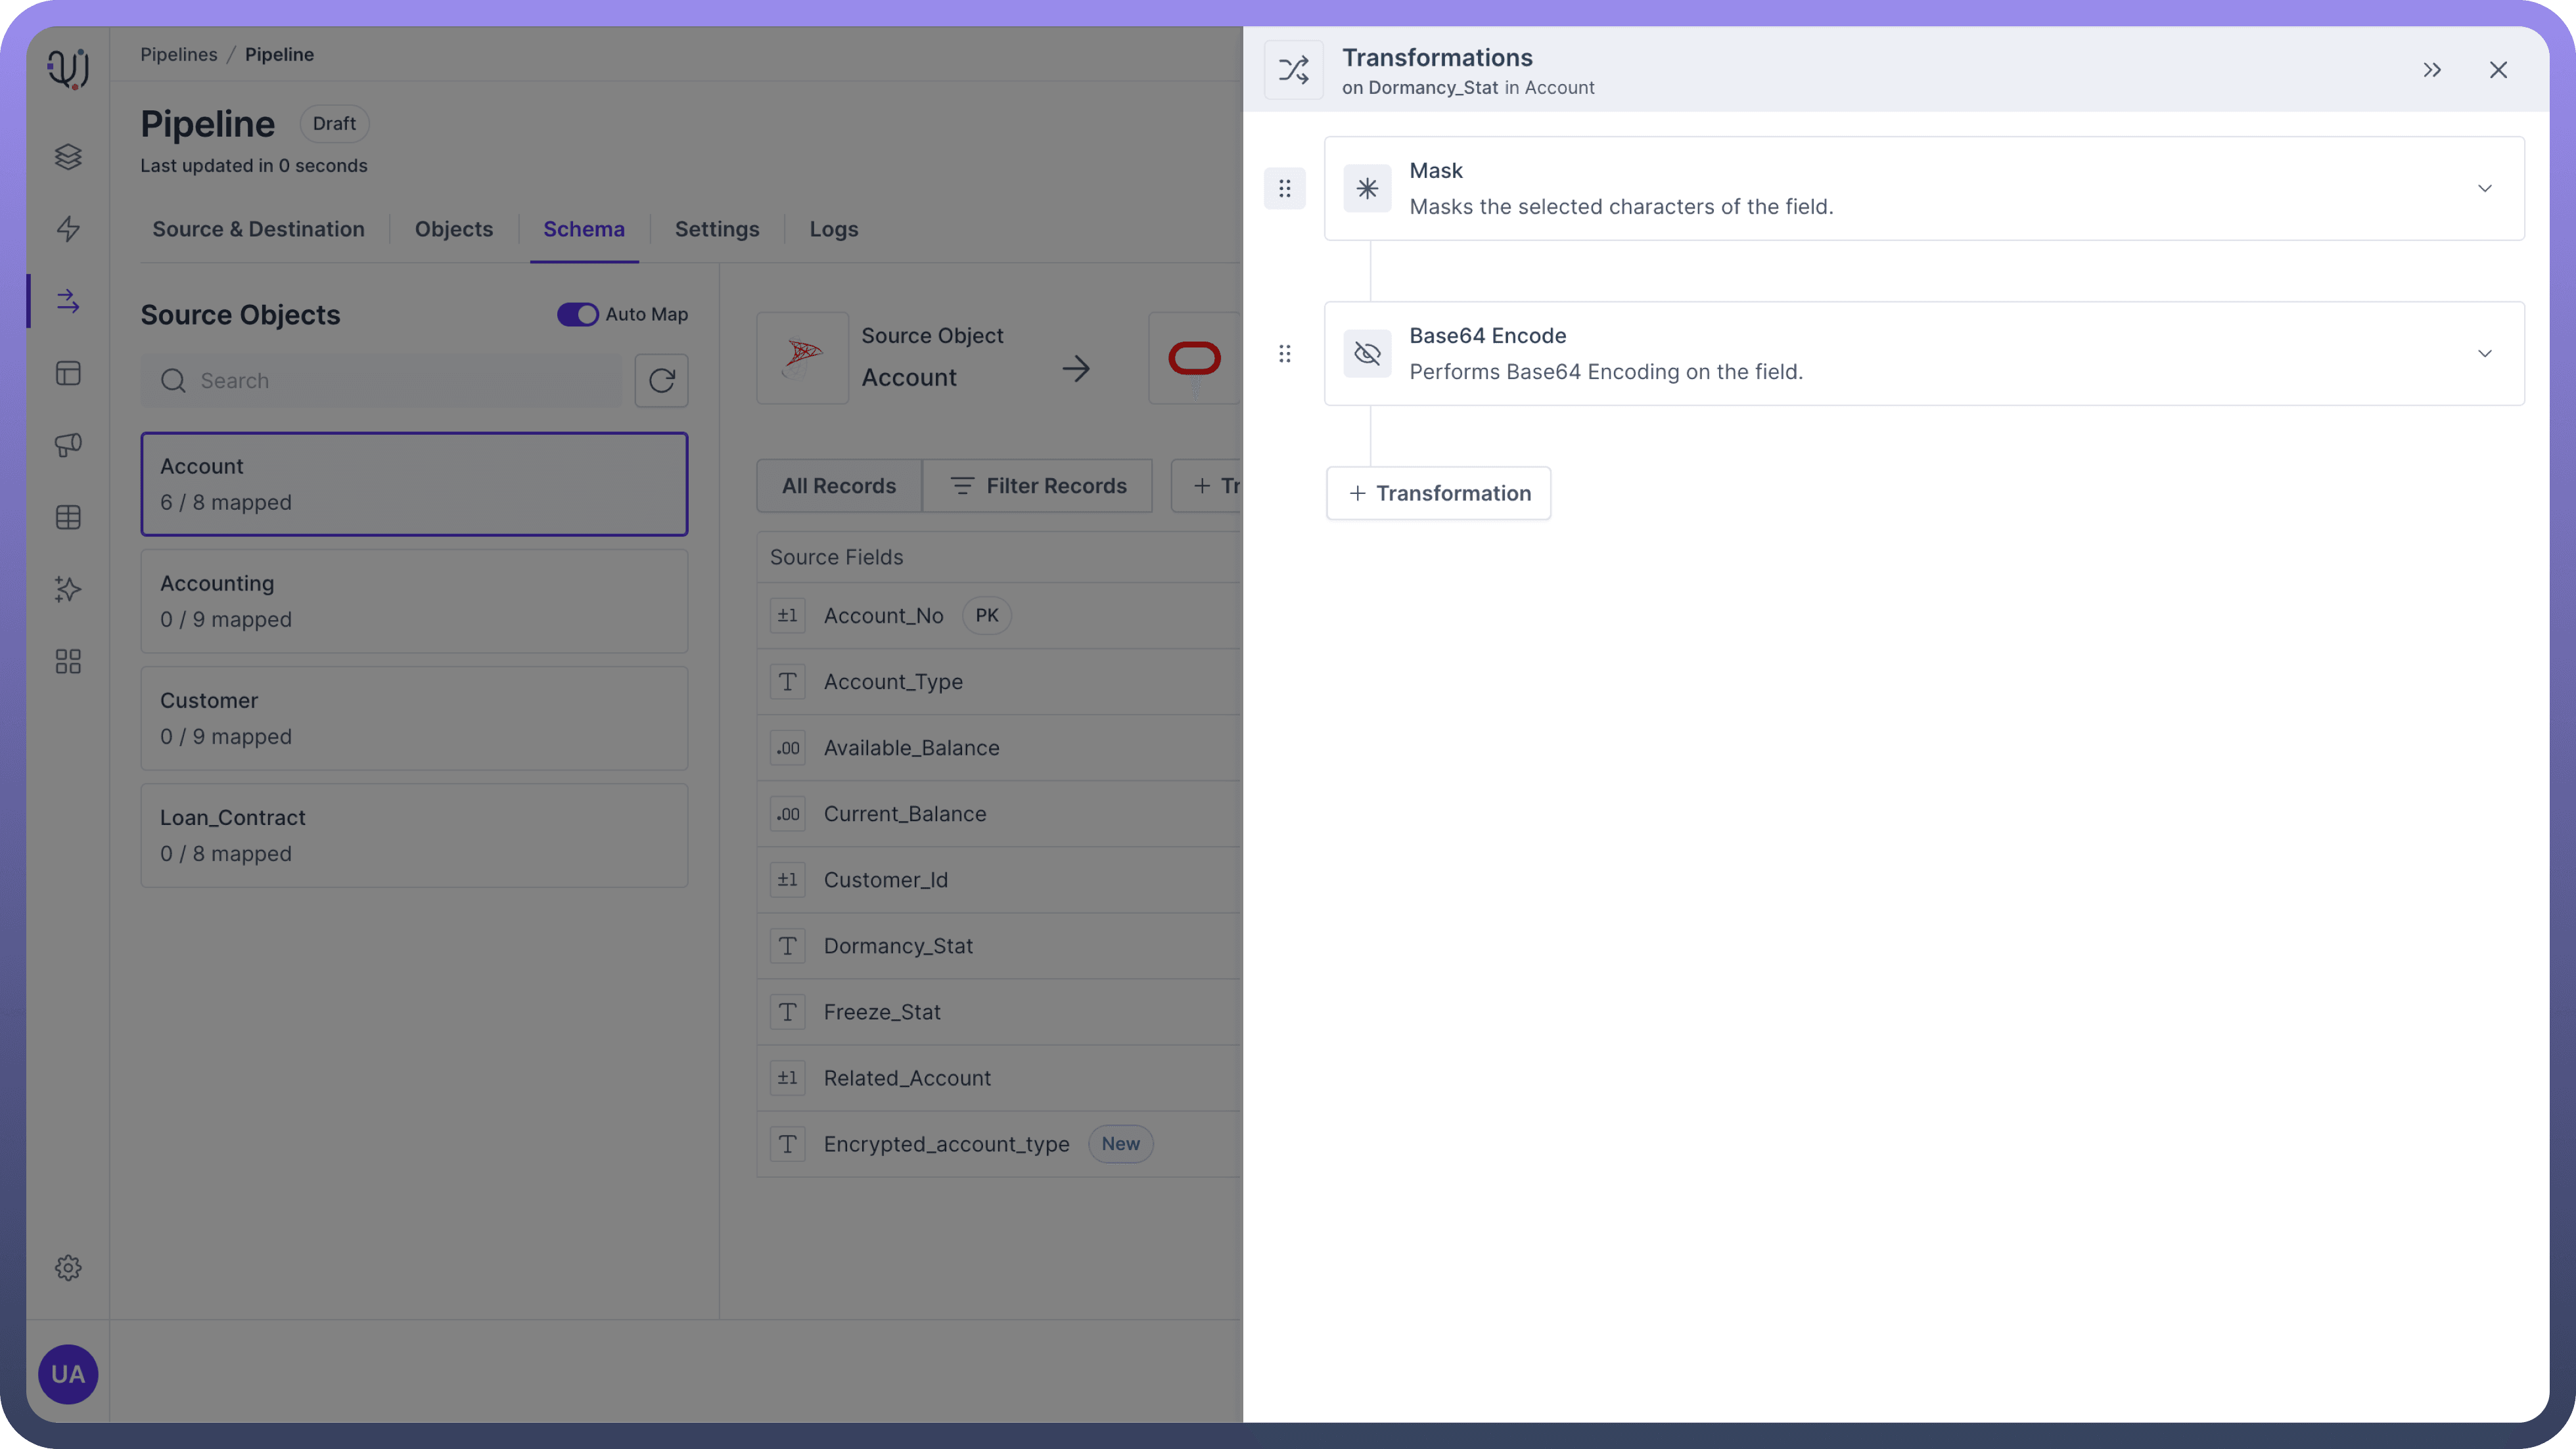Open the megaphone sidebar icon
Image resolution: width=2576 pixels, height=1449 pixels.
pos(68,445)
